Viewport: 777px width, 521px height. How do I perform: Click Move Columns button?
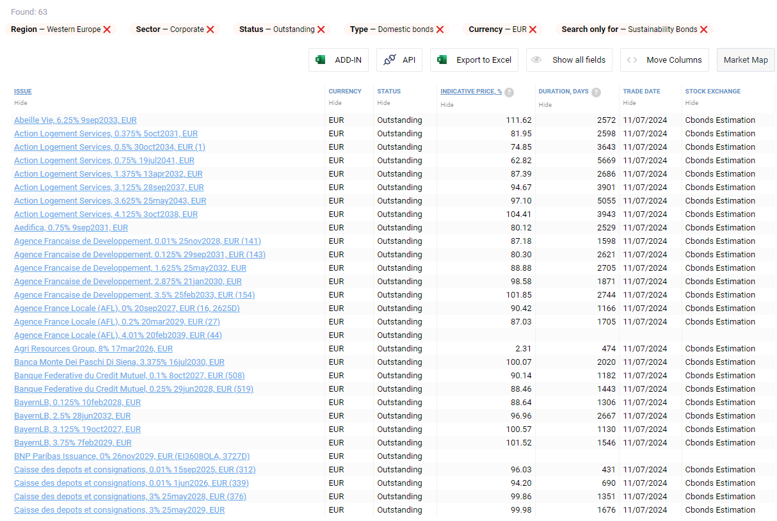point(664,60)
